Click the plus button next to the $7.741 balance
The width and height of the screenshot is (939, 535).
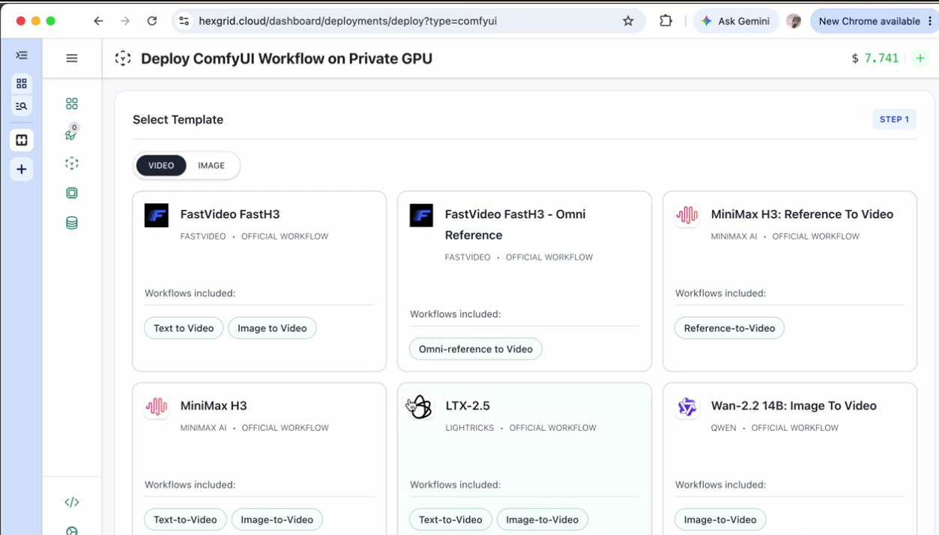point(920,58)
